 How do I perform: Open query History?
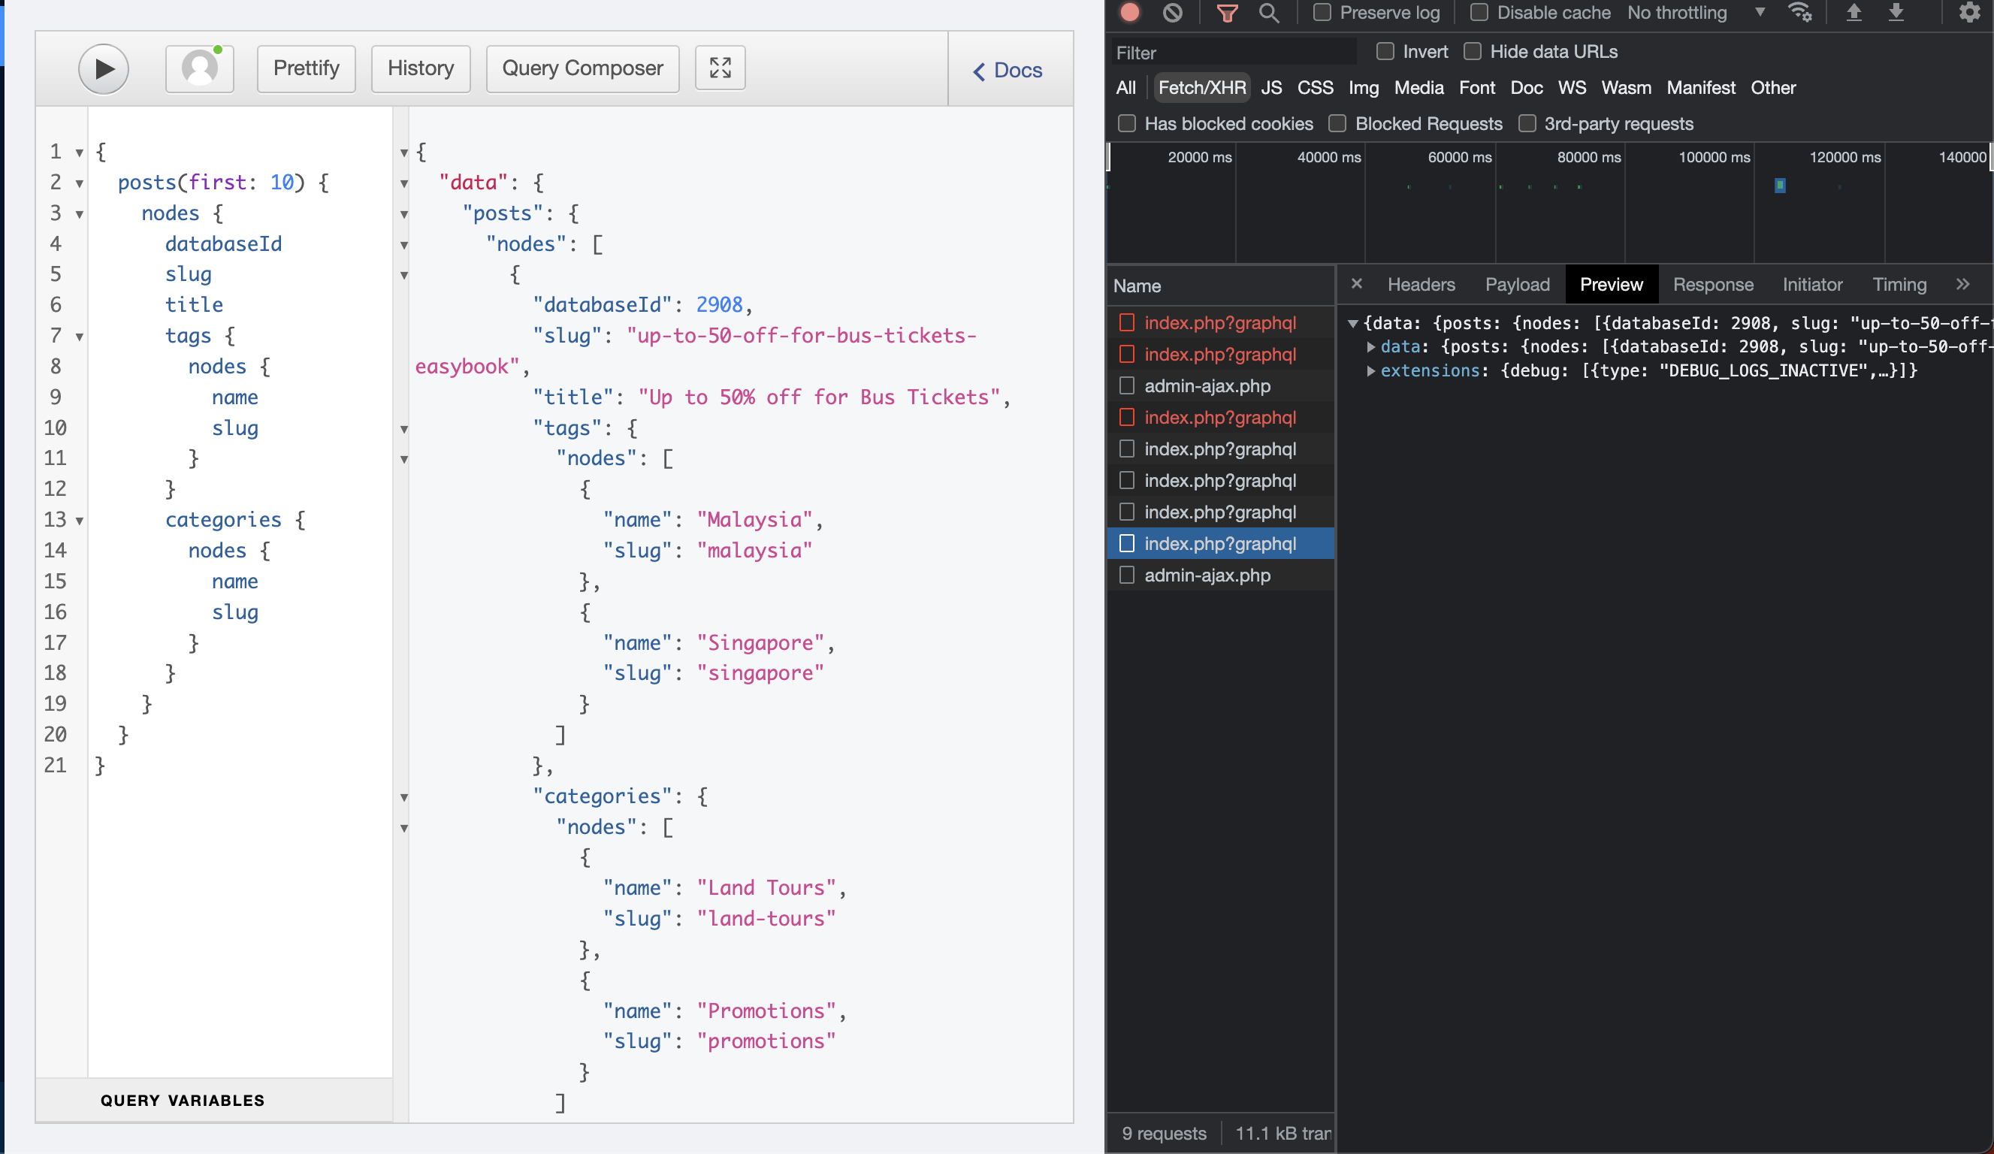[420, 68]
